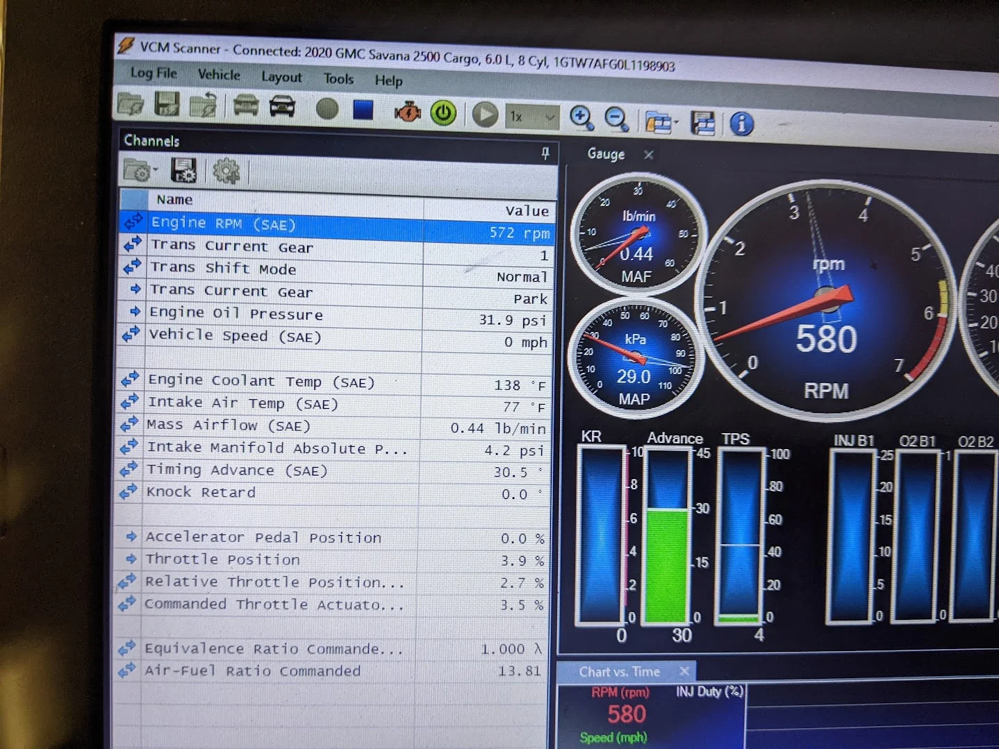
Task: Click the Name column header
Action: point(285,201)
